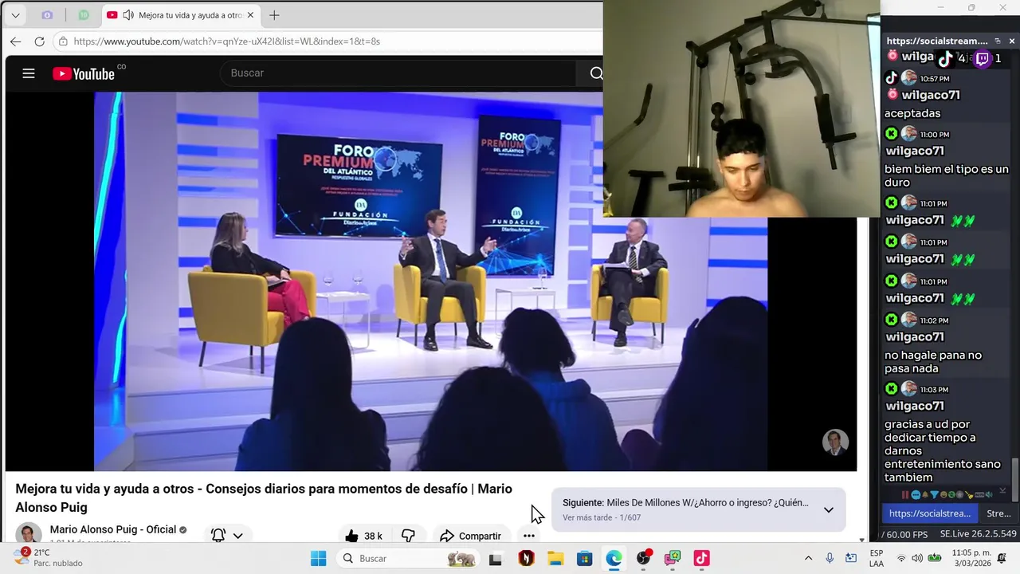Viewport: 1020px width, 574px height.
Task: Click the 'no hagale pana no pasa nada' message
Action: [x=933, y=362]
